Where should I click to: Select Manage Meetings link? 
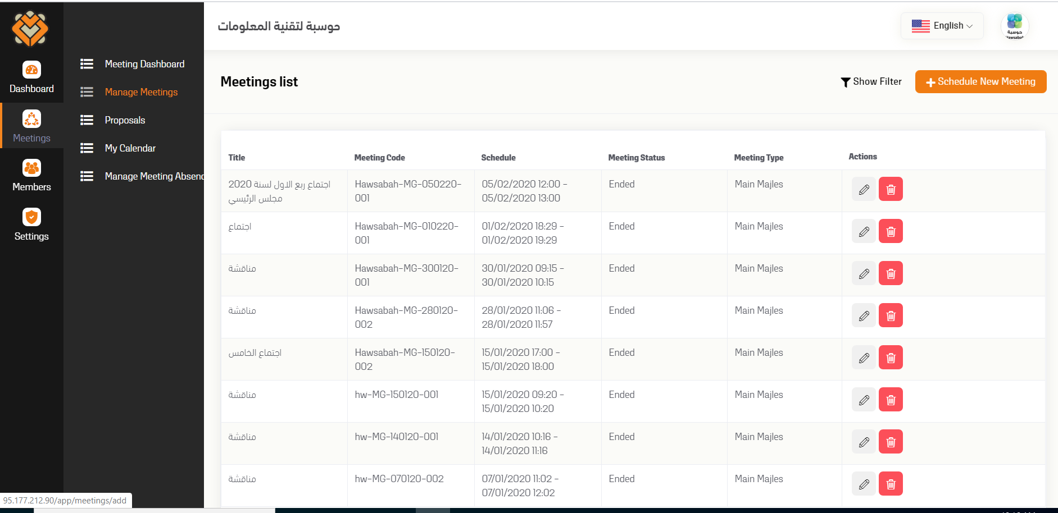click(x=141, y=92)
